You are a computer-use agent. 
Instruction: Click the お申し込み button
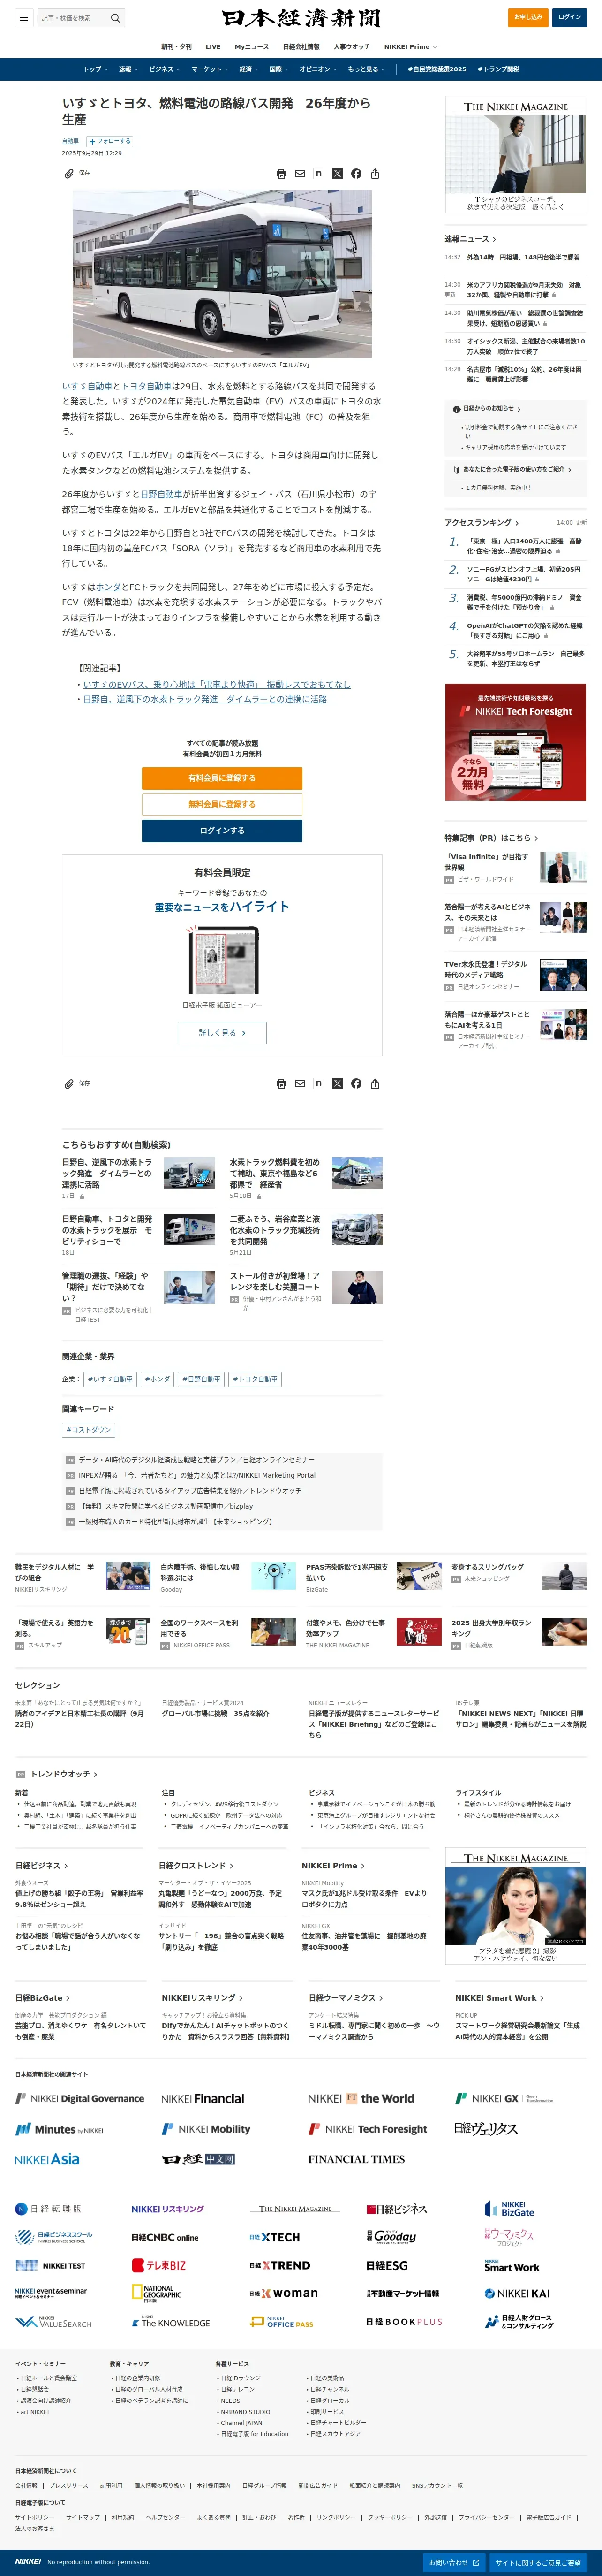[x=528, y=17]
